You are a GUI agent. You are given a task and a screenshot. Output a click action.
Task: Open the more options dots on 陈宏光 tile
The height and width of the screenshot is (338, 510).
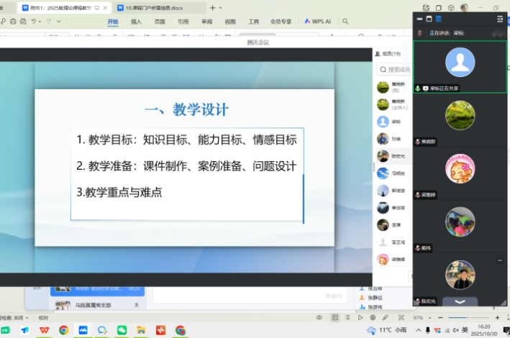[x=500, y=260]
